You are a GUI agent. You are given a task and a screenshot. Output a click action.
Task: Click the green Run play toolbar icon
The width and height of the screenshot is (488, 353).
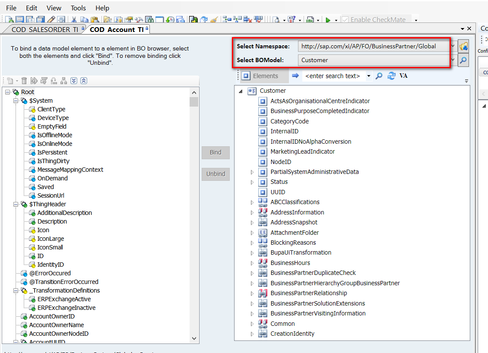[328, 20]
